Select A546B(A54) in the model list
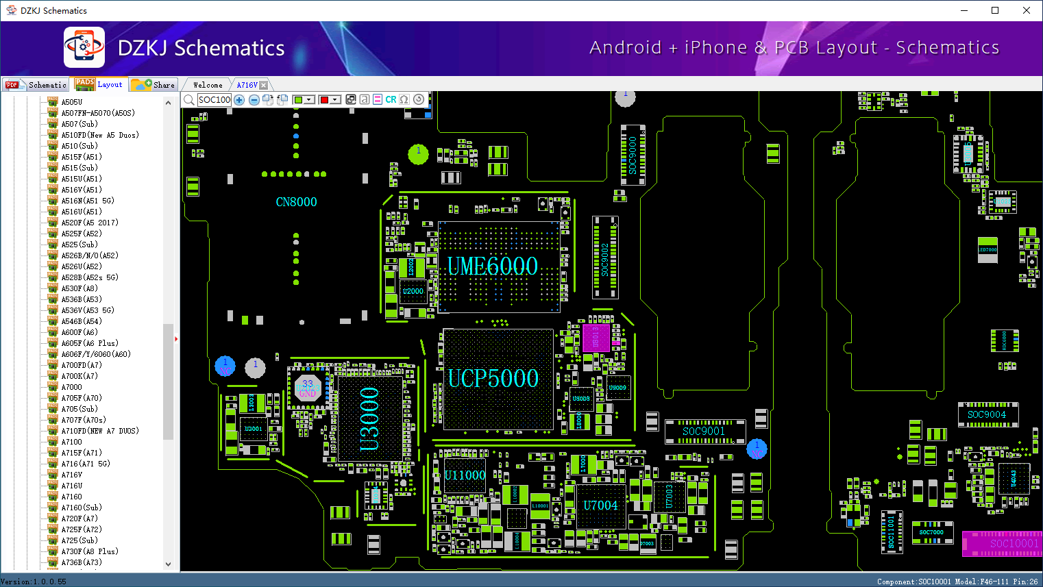 82,321
